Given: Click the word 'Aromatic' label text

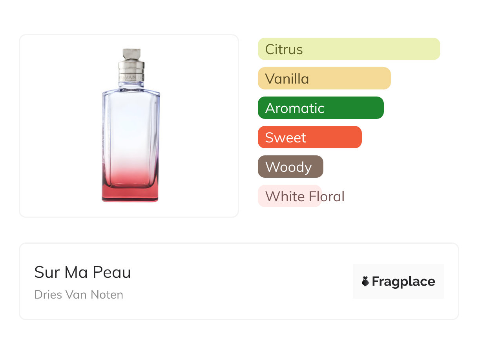Looking at the screenshot, I should [x=295, y=108].
